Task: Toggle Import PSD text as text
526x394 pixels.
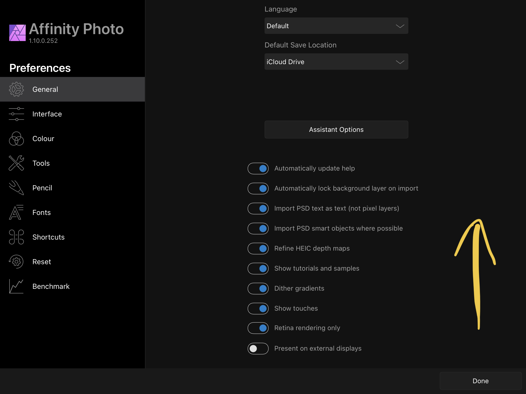Action: pos(258,209)
